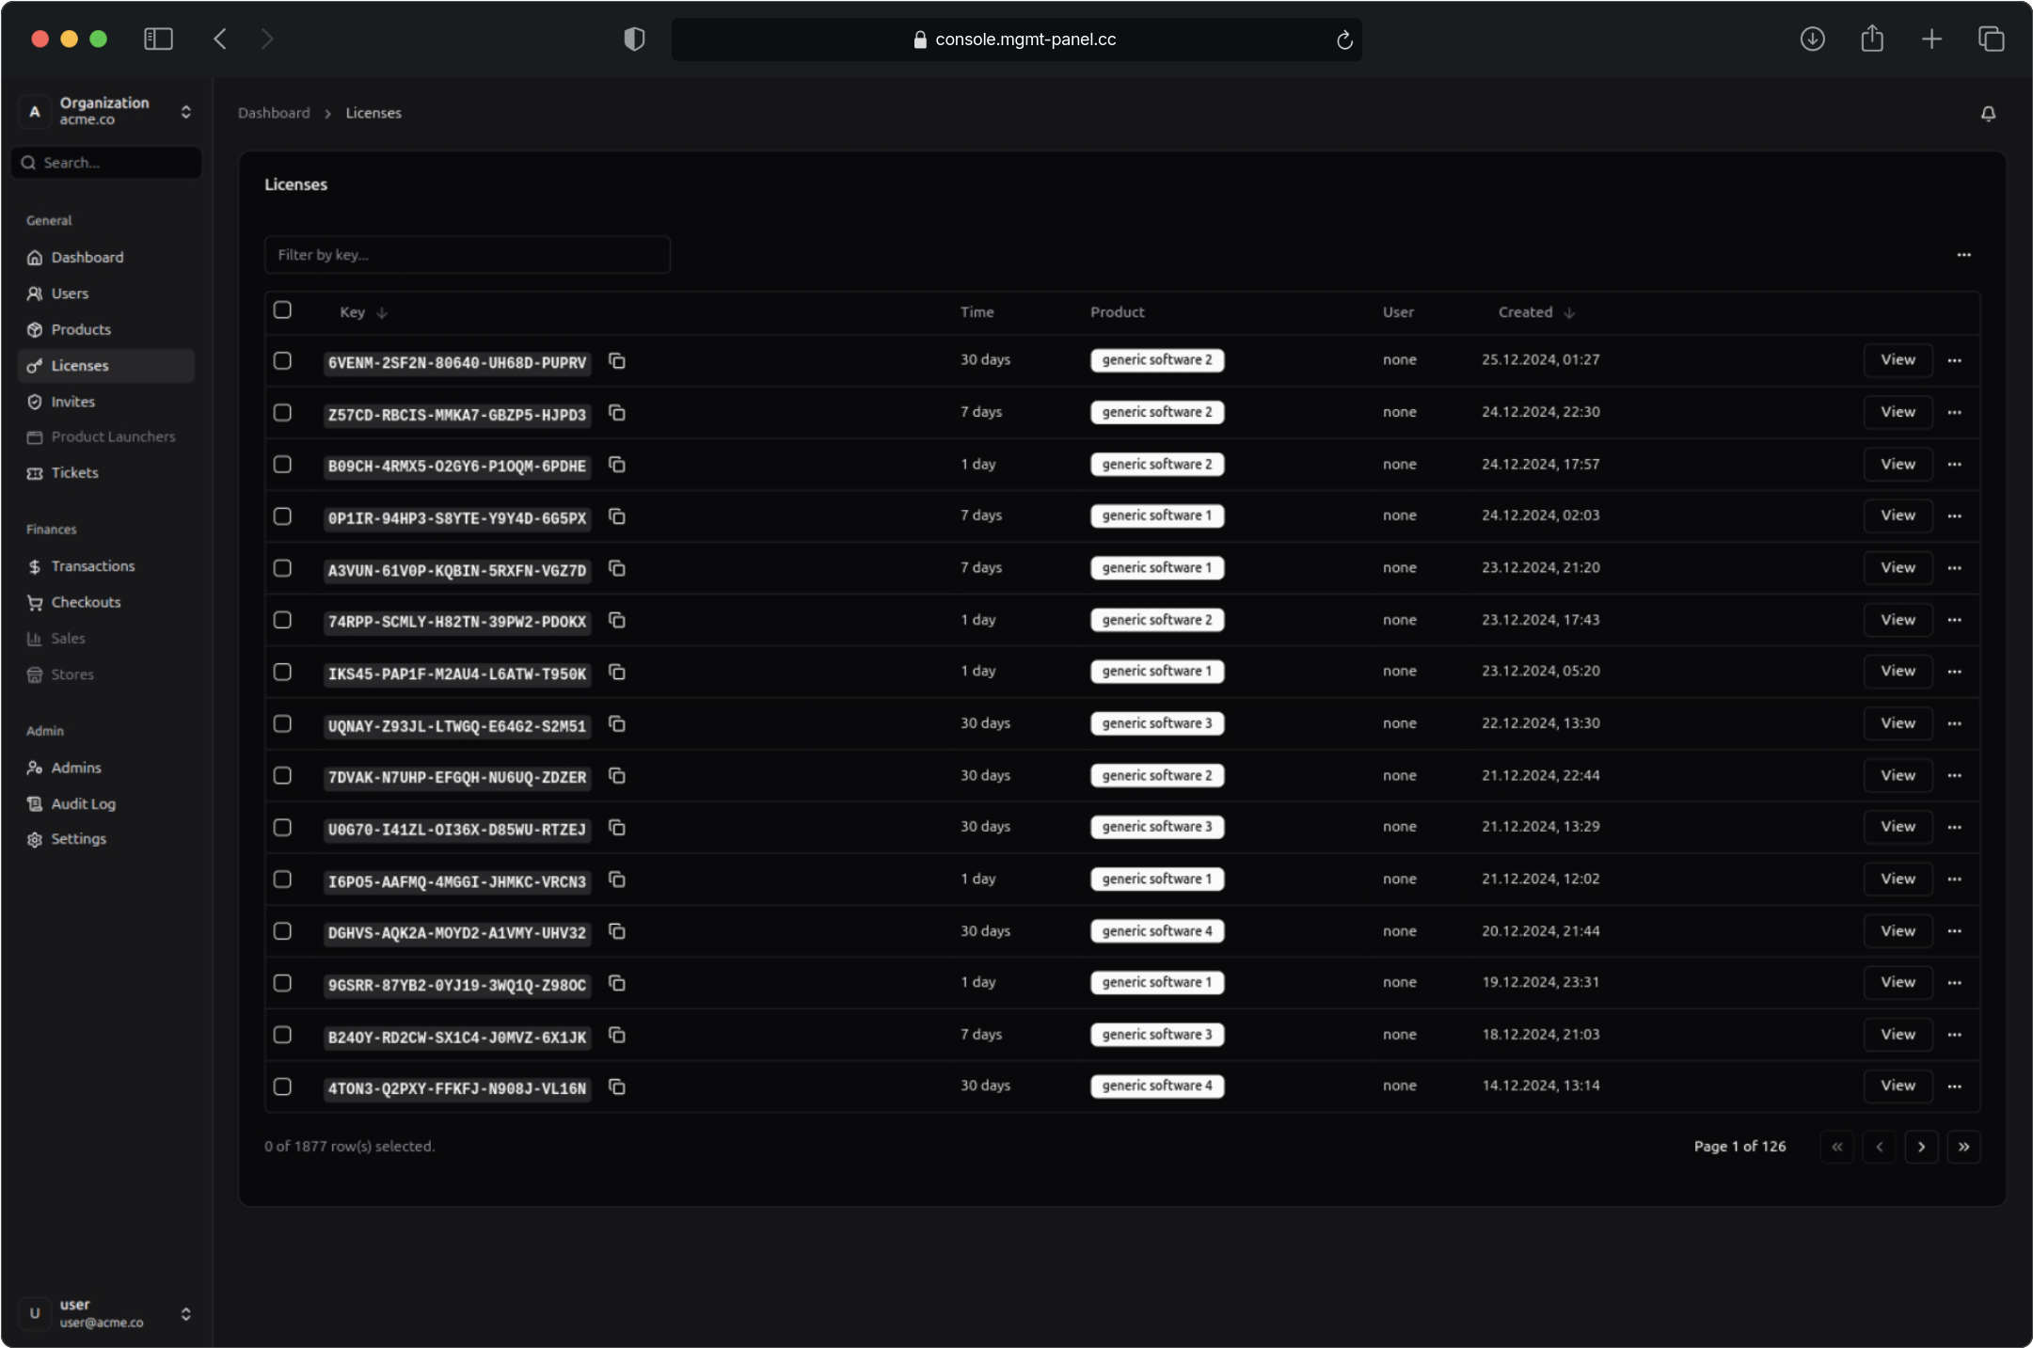Check the row for B09CH-4RMX5-O2GY6-P10QM-6PDHE
This screenshot has height=1348, width=2033.
283,464
